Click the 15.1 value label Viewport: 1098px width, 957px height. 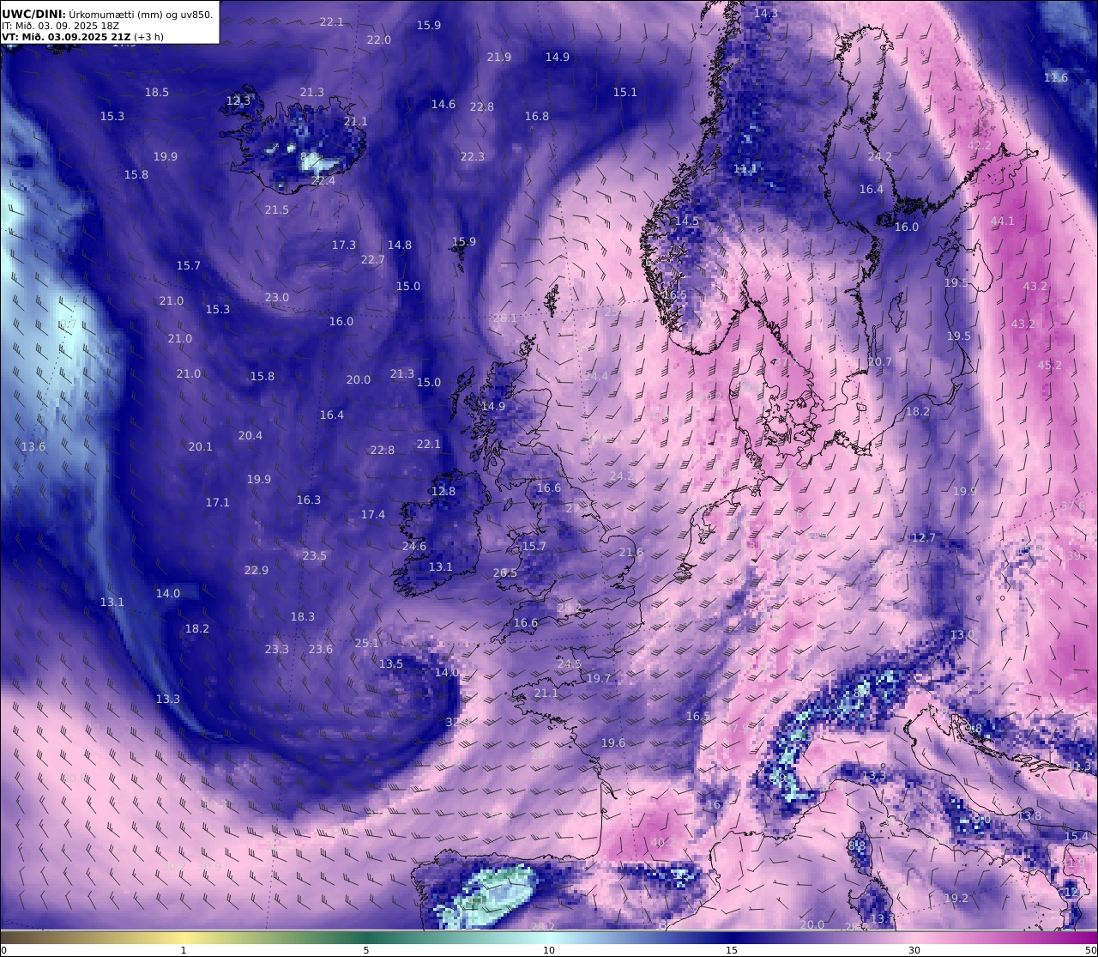tap(625, 93)
